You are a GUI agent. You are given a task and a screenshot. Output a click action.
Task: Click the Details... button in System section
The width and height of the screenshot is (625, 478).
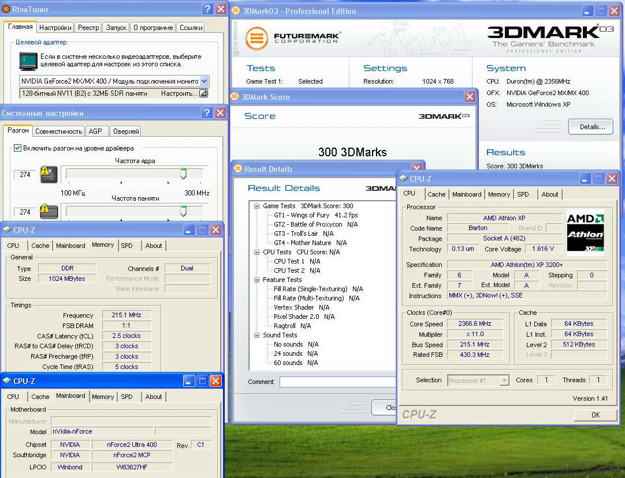[x=591, y=127]
